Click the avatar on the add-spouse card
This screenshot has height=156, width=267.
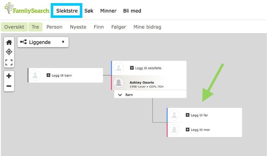pos(119,68)
